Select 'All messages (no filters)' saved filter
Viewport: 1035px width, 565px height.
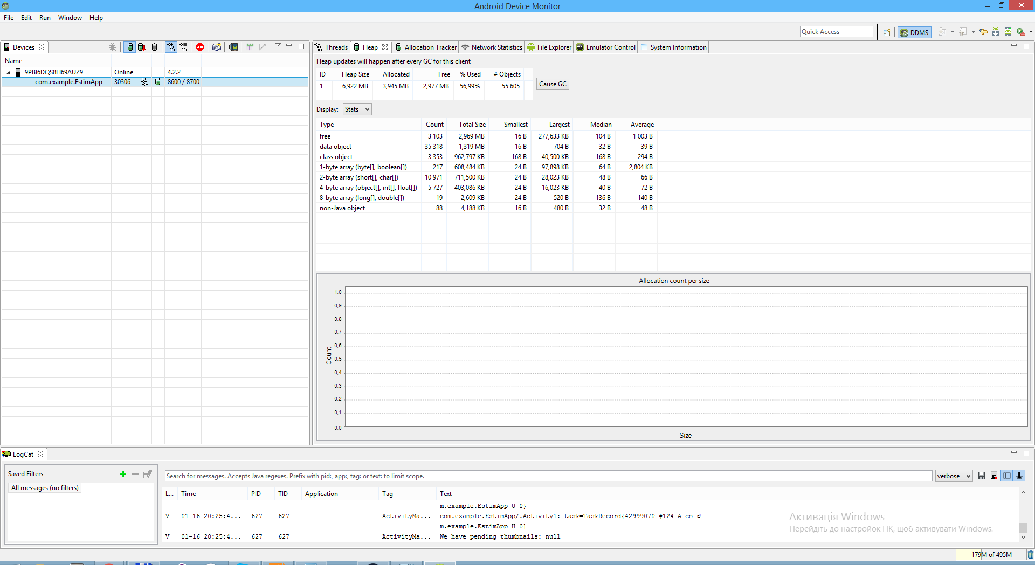45,488
